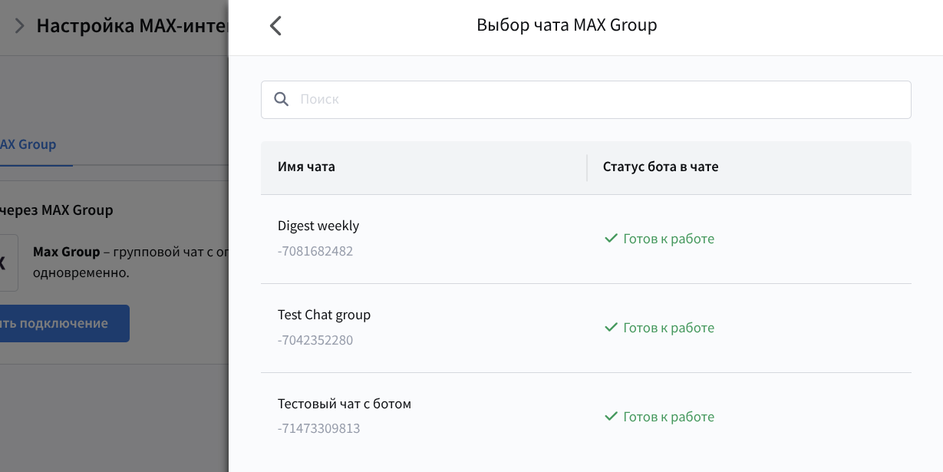The image size is (943, 472).
Task: Select the Digest weekly chat
Action: tap(318, 226)
